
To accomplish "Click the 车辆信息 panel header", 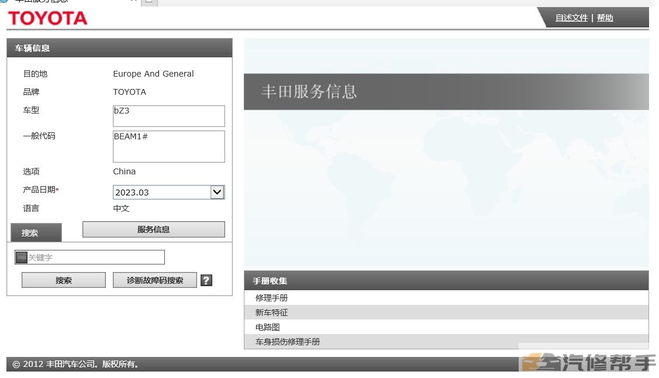I will point(119,48).
